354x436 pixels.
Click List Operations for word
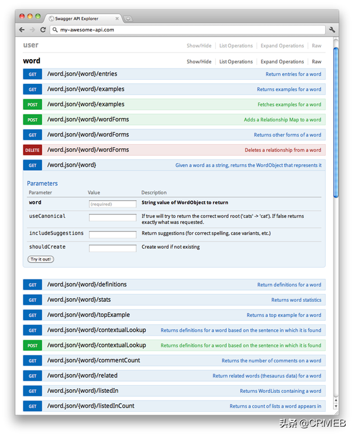236,61
